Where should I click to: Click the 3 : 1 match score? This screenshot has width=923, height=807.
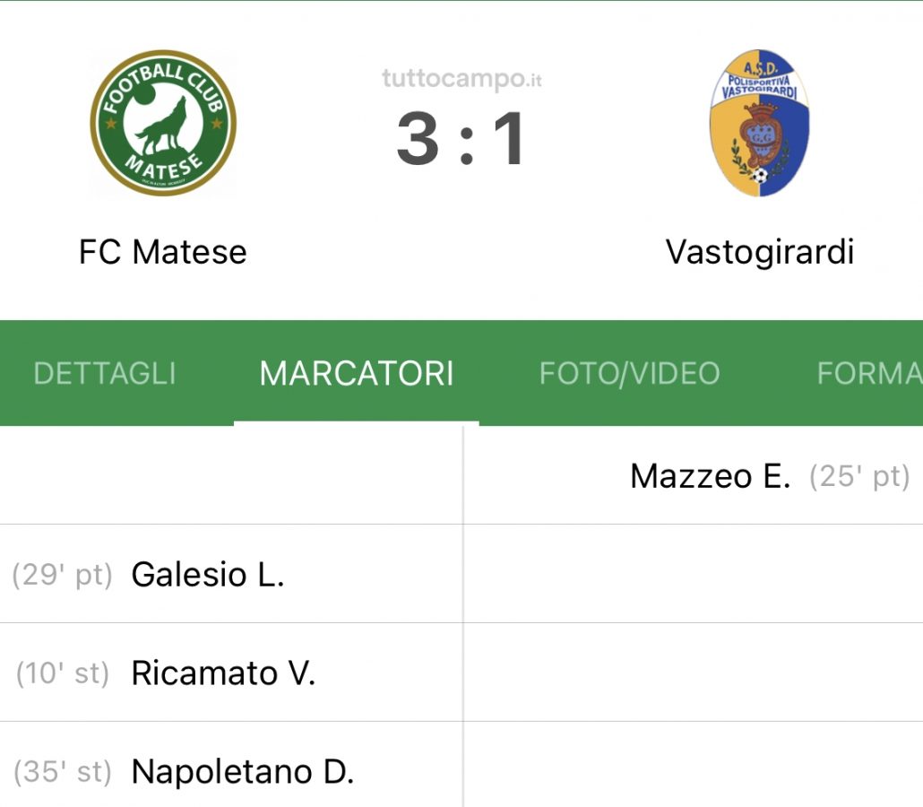[461, 139]
